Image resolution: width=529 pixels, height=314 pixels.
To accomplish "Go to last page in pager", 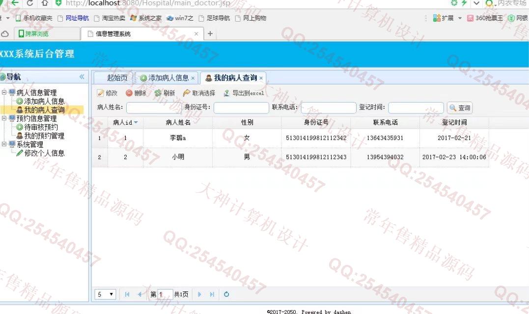I will (212, 294).
